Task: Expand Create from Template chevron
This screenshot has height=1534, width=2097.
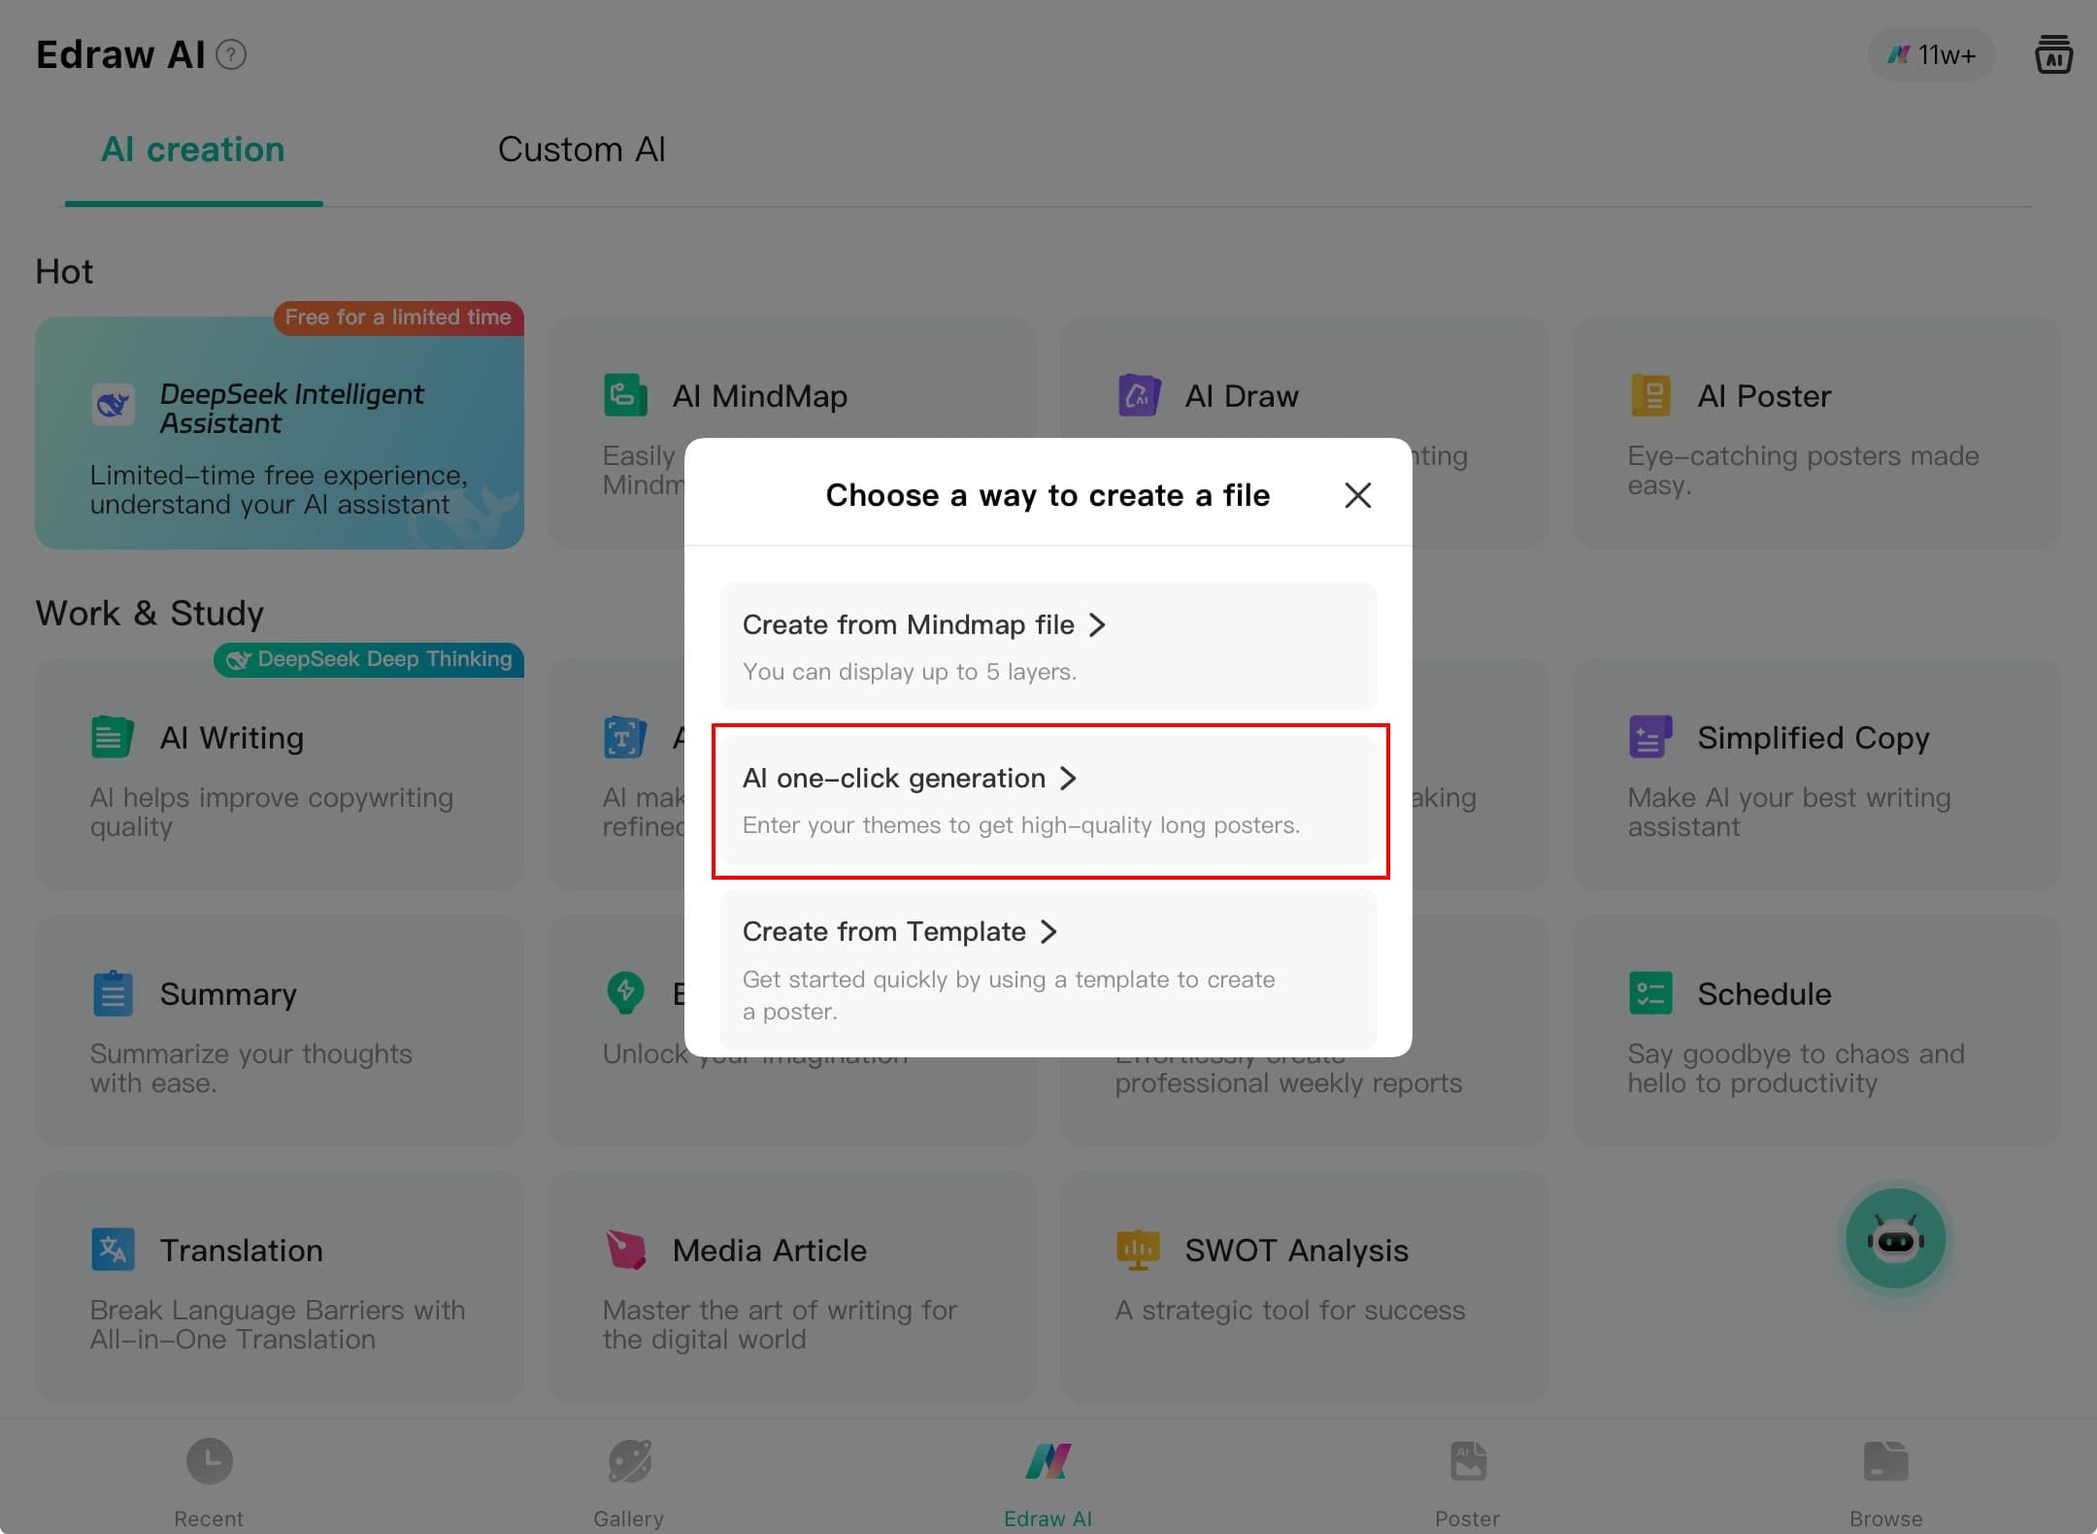Action: pos(1048,931)
